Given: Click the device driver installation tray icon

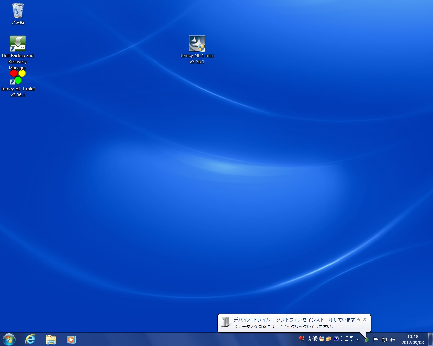Looking at the screenshot, I should (366, 340).
